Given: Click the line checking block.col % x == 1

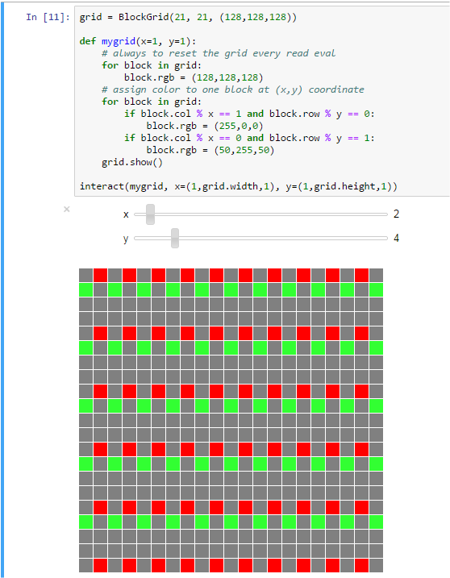Looking at the screenshot, I should click(249, 114).
